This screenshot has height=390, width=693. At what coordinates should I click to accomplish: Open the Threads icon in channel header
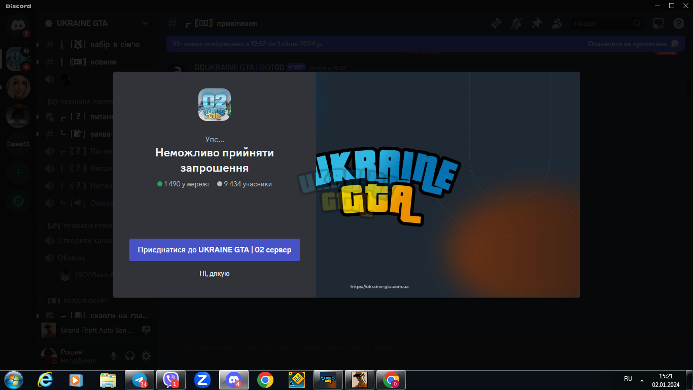pyautogui.click(x=496, y=23)
